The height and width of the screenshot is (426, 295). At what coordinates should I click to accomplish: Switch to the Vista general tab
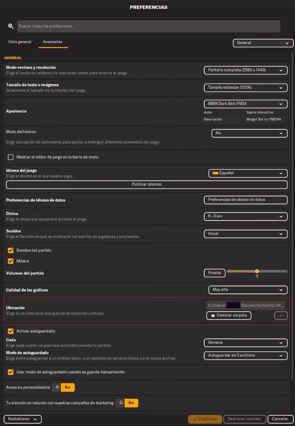(20, 42)
